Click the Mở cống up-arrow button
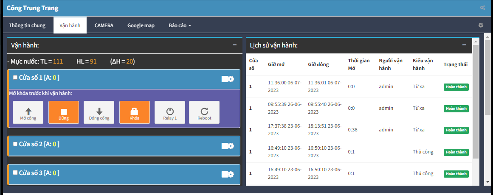Screen dimensions: 493x195 28,112
